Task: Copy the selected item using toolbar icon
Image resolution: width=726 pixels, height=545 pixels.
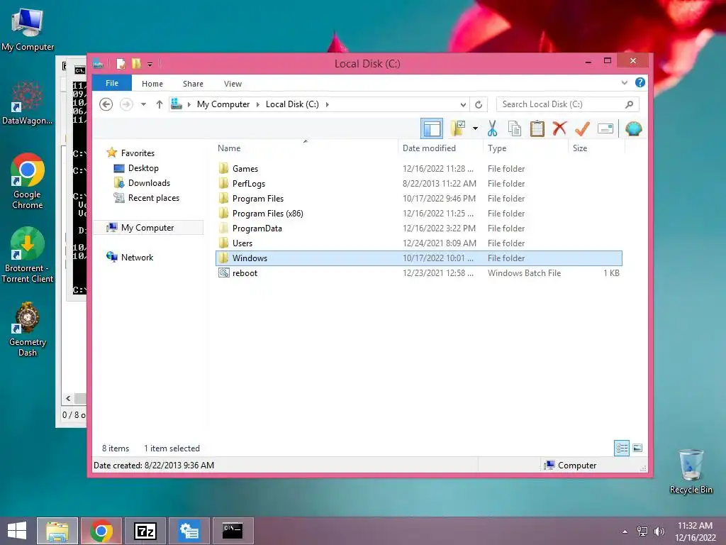Action: coord(515,128)
